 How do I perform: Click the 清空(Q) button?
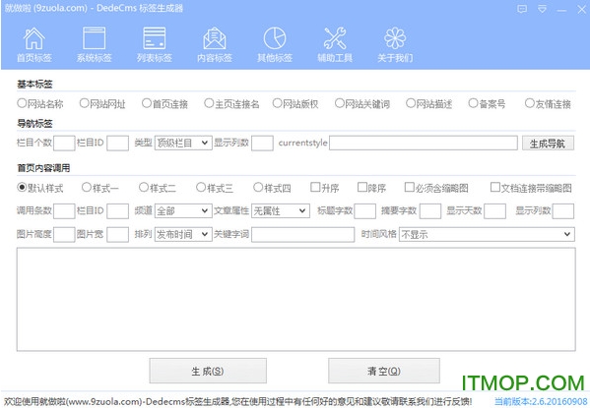(384, 371)
